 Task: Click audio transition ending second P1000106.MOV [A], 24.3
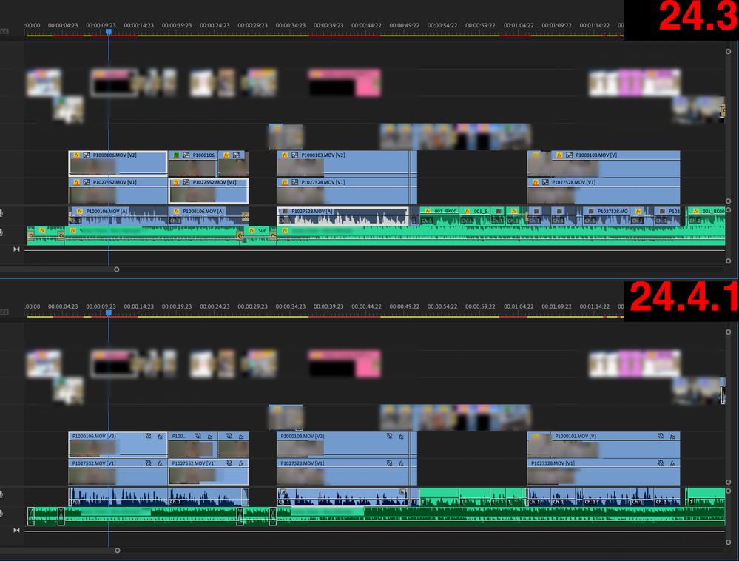click(245, 216)
